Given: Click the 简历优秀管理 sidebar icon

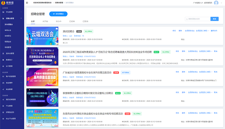Looking at the screenshot, I should pyautogui.click(x=3, y=99).
